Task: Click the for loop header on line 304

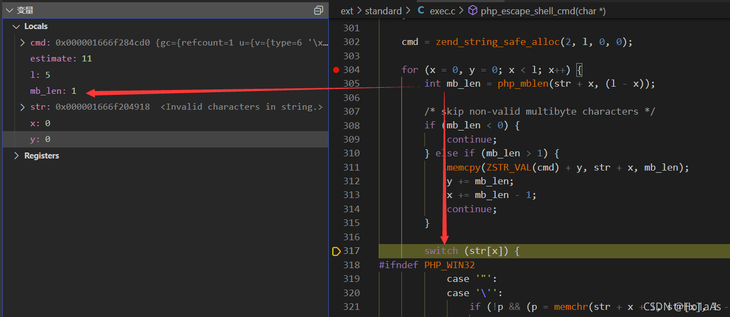Action: [492, 70]
